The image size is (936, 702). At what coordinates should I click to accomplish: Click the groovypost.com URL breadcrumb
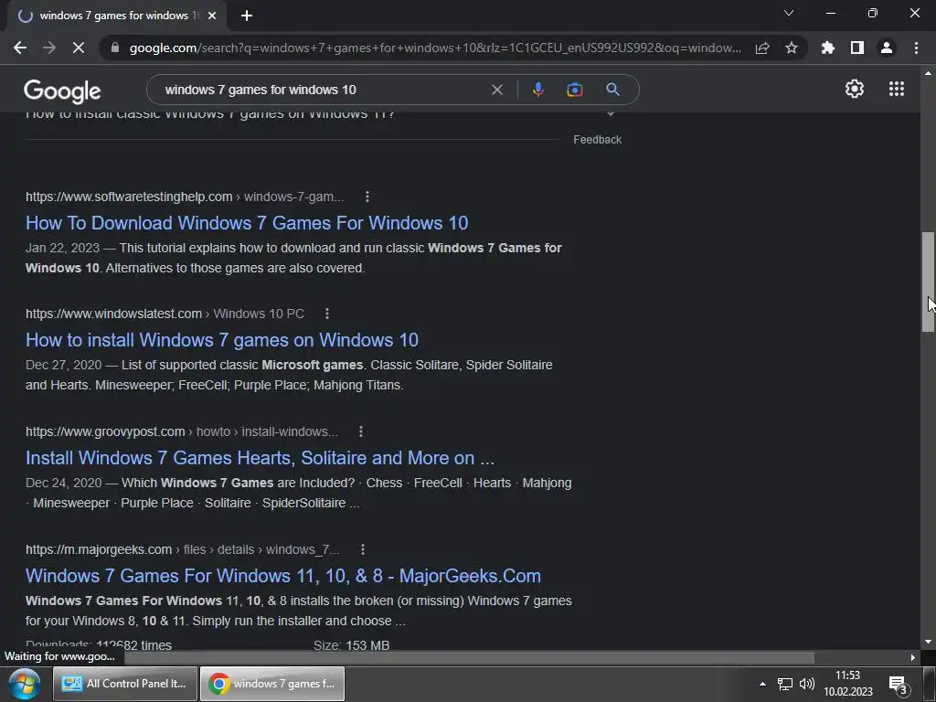pyautogui.click(x=182, y=431)
